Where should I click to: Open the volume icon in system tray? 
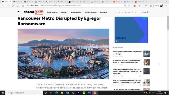[x=150, y=93]
